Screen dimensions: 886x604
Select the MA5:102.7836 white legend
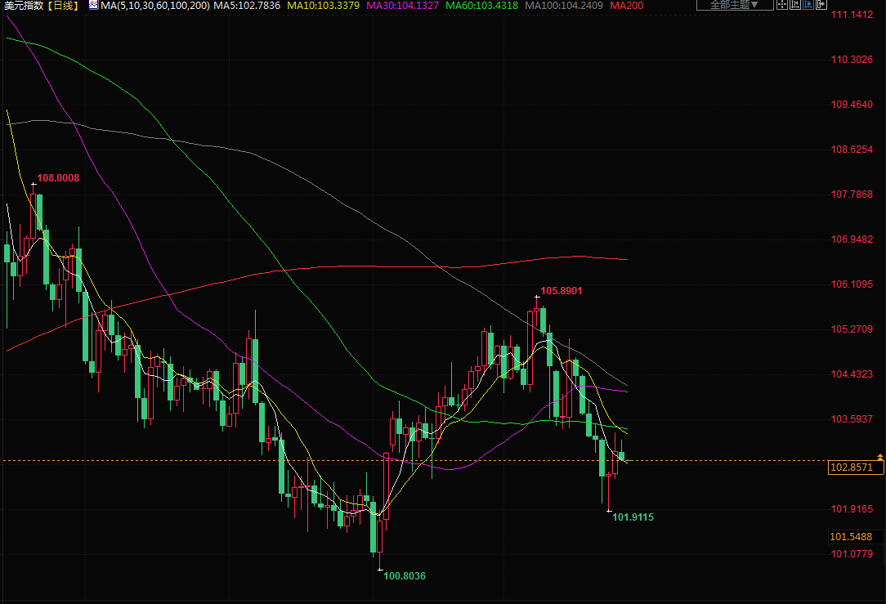[247, 6]
